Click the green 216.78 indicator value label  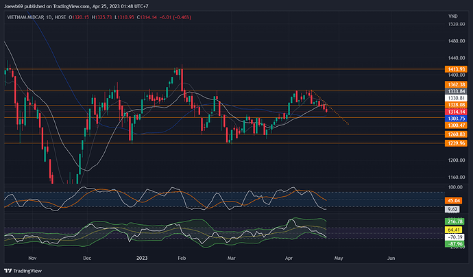click(x=453, y=221)
